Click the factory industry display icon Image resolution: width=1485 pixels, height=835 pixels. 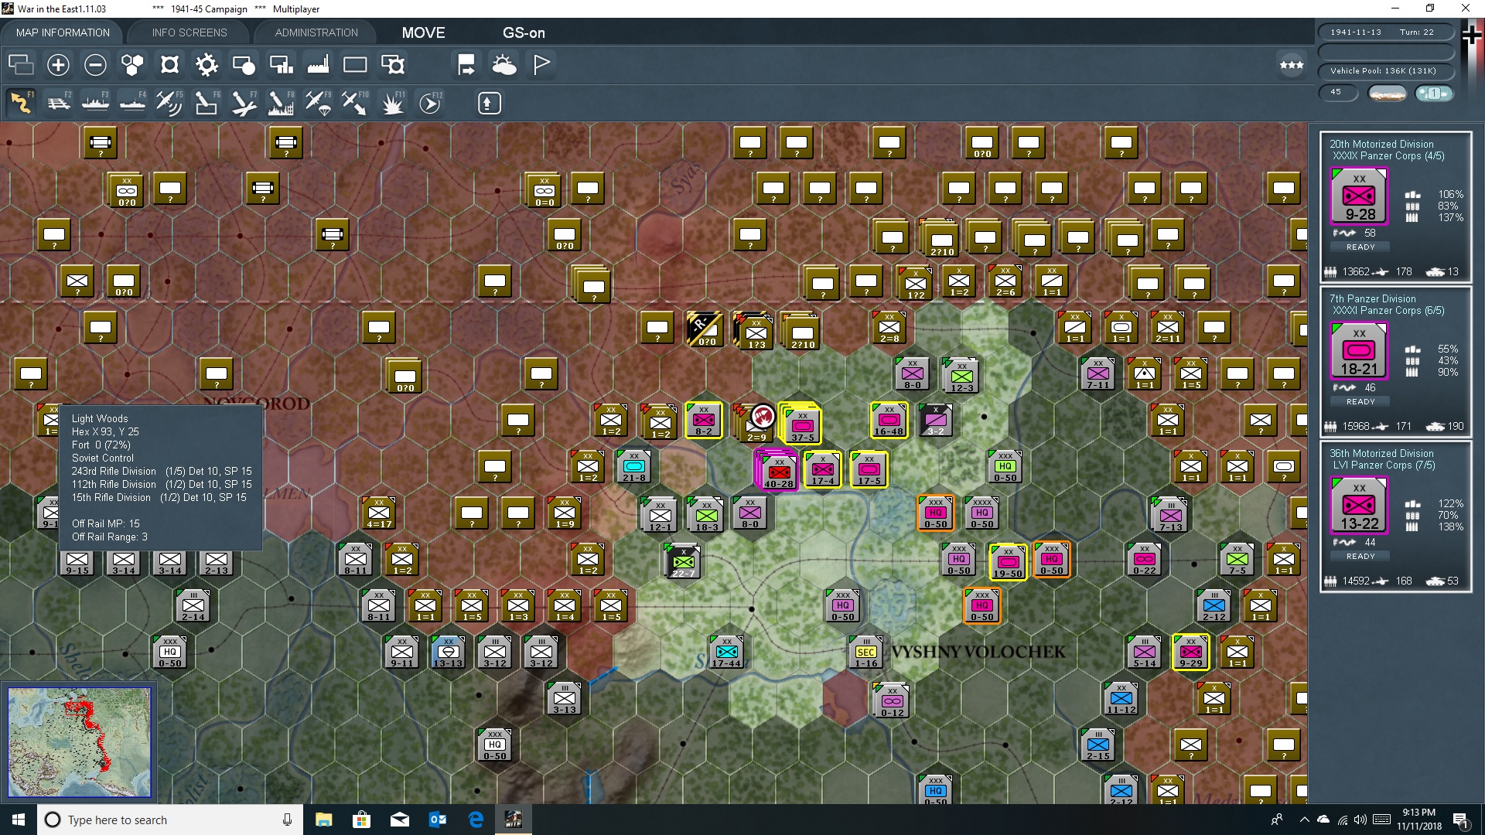pos(318,65)
